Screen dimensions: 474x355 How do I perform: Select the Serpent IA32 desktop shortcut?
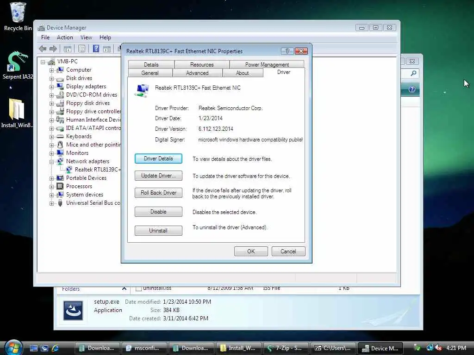pos(17,66)
